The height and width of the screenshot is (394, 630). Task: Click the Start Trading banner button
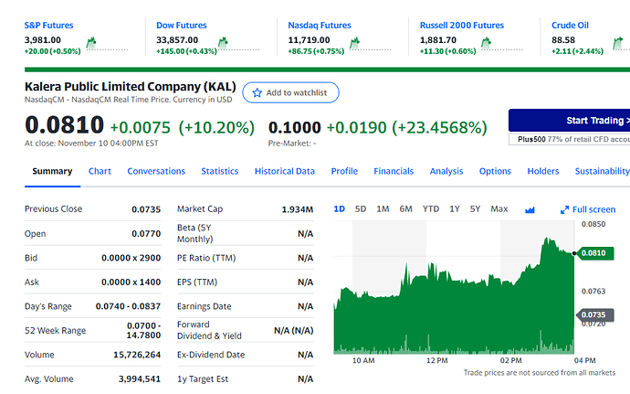coord(569,121)
